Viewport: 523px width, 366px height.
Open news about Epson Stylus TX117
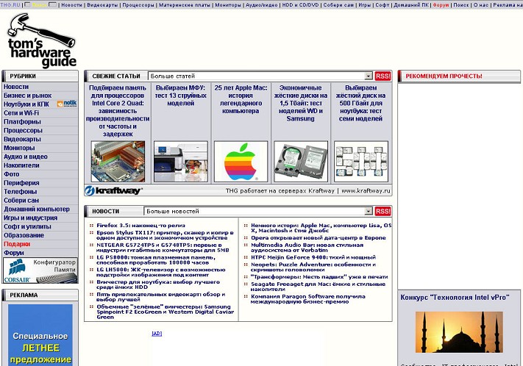coord(165,235)
